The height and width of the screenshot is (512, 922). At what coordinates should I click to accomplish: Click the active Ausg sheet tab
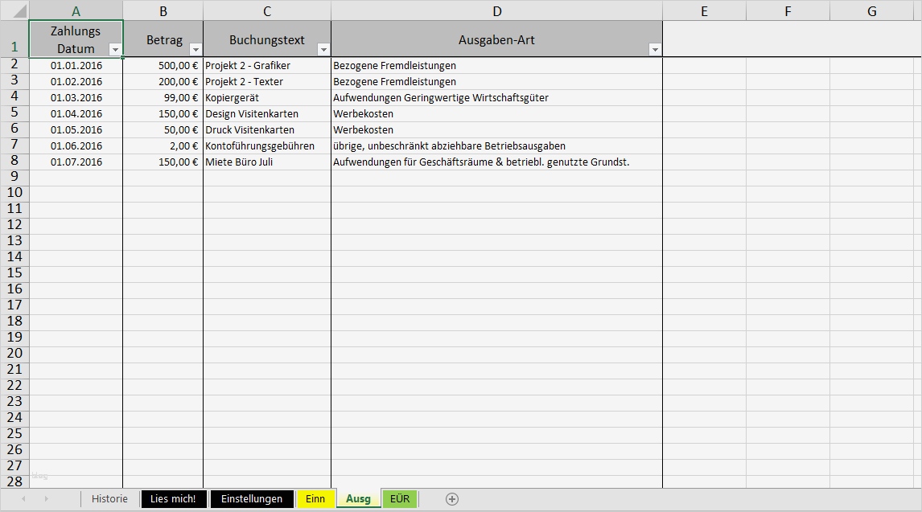[358, 498]
